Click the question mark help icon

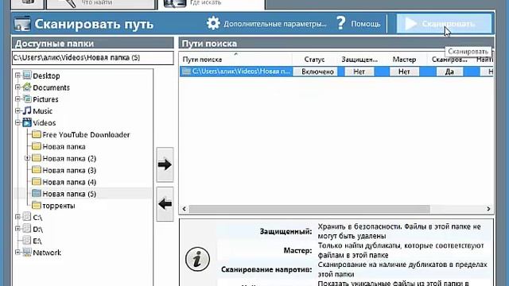[341, 23]
